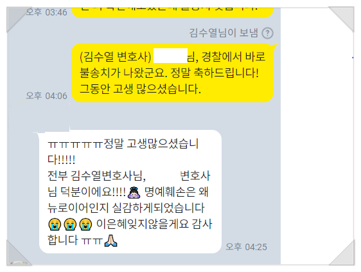Click the first crying face emoji

[x=55, y=224]
